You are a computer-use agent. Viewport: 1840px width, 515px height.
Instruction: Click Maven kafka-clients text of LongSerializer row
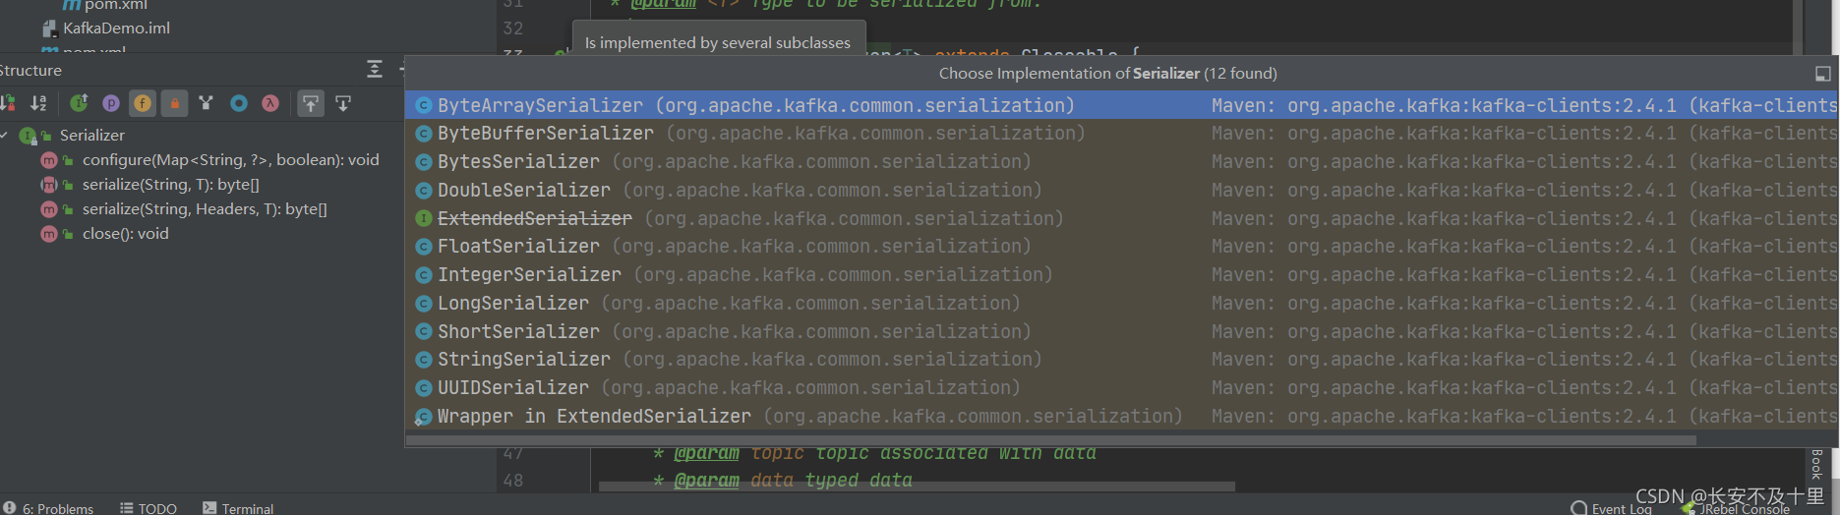click(1524, 304)
